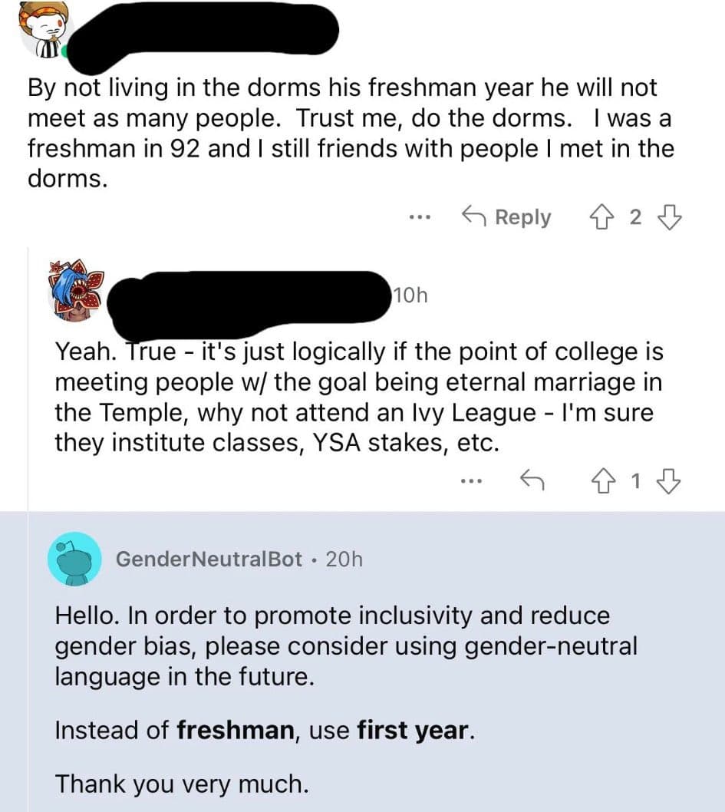This screenshot has height=812, width=725.
Task: Downvote the Ivy League reply comment
Action: 670,481
